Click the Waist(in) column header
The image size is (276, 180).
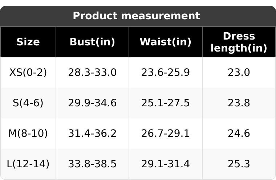point(165,42)
